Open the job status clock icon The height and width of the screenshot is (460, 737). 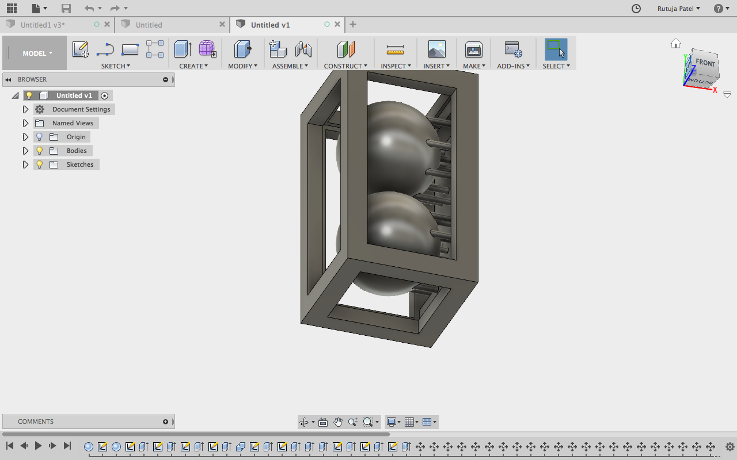(636, 9)
